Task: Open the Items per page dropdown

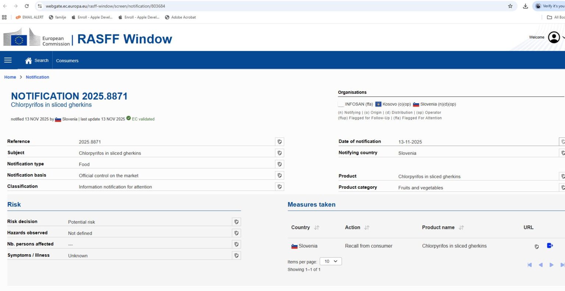Action: [331, 261]
